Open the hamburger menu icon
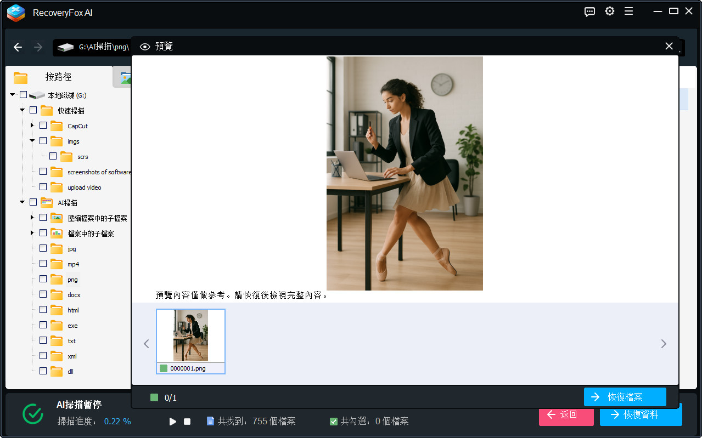The image size is (702, 438). (629, 12)
